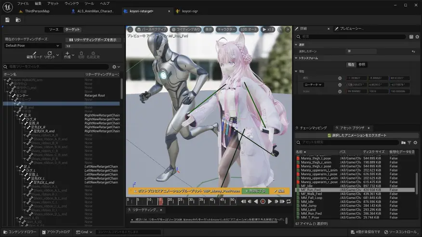Collapse the トランスフォーム section
Viewport: 422px width, 237px height.
pyautogui.click(x=296, y=58)
